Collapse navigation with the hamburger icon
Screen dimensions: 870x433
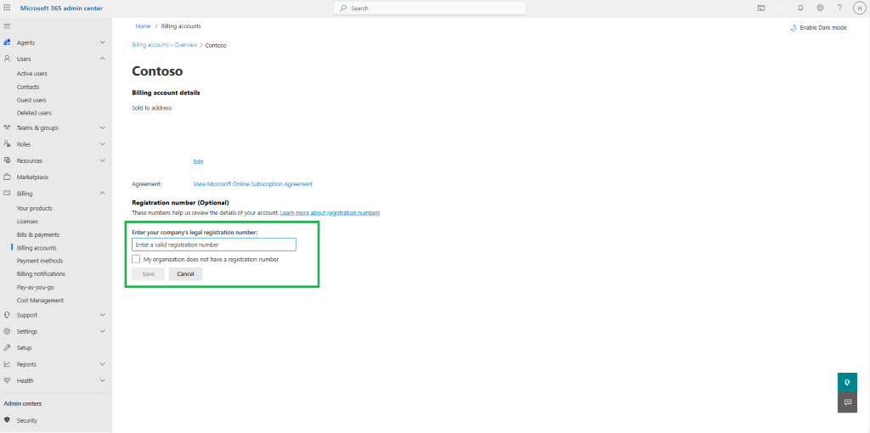point(7,26)
